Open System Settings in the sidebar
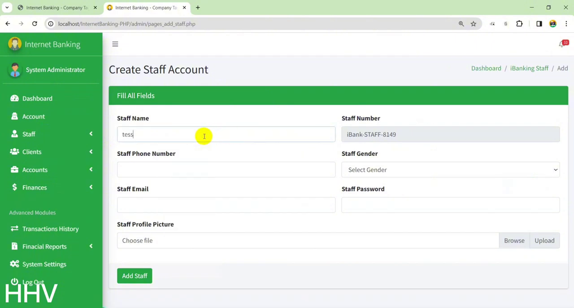The width and height of the screenshot is (574, 308). (x=44, y=264)
